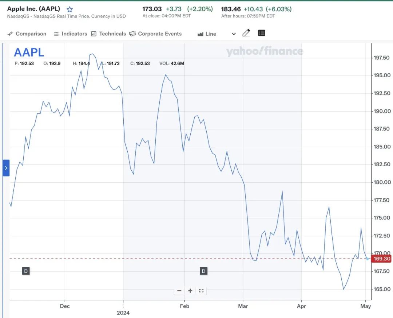Click the Mar label on time axis
The height and width of the screenshot is (318, 393).
click(243, 306)
